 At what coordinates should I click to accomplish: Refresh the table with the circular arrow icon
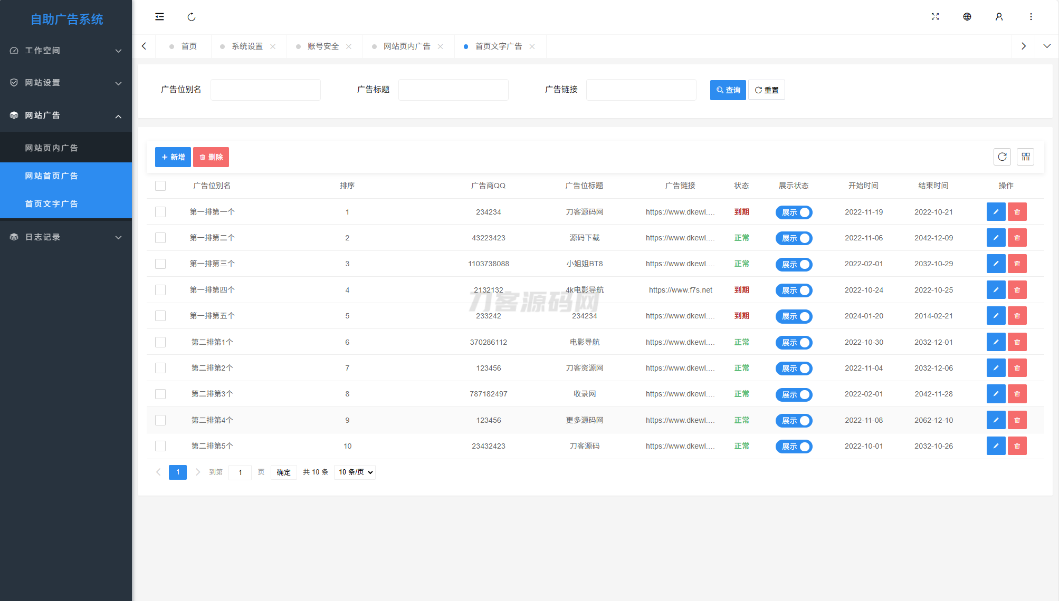point(1002,157)
